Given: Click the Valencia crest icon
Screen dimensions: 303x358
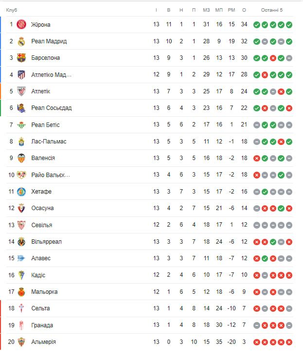Looking at the screenshot, I should point(21,158).
